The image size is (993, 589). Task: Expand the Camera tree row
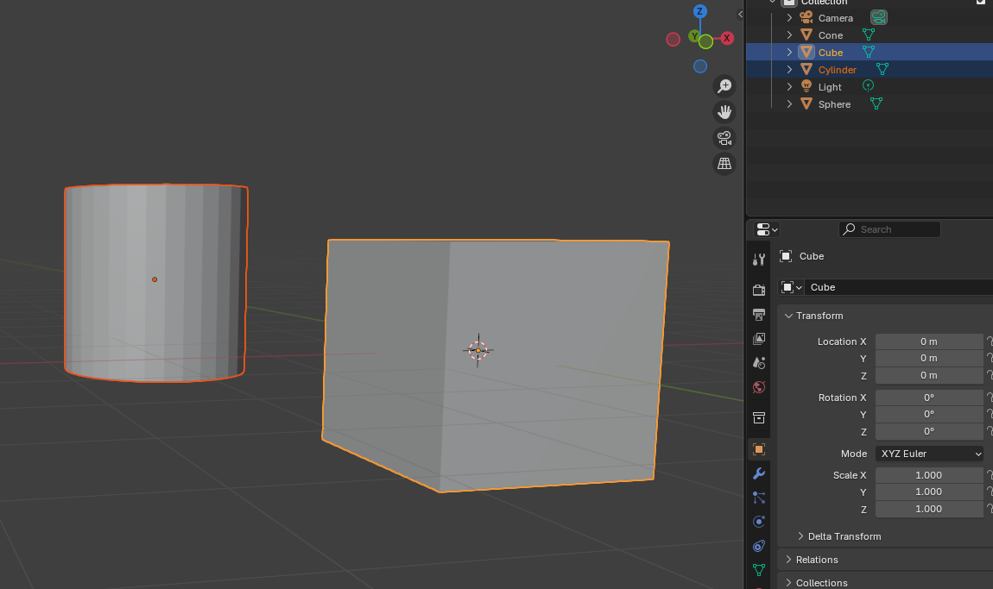pos(789,18)
